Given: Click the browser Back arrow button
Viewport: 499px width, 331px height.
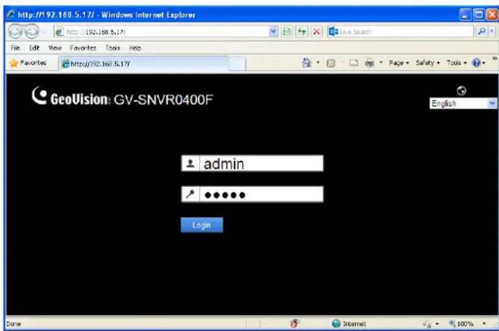Looking at the screenshot, I should point(15,32).
